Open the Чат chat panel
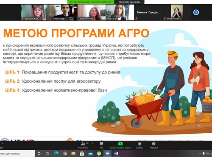Viewport: 212px width, 157px height. (x=101, y=146)
